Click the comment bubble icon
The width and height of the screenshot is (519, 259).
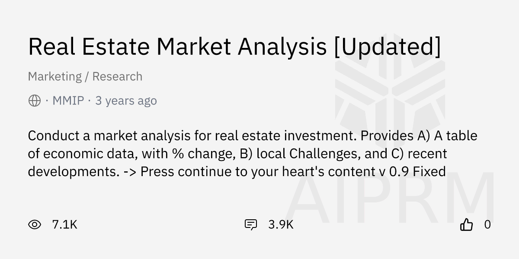251,224
